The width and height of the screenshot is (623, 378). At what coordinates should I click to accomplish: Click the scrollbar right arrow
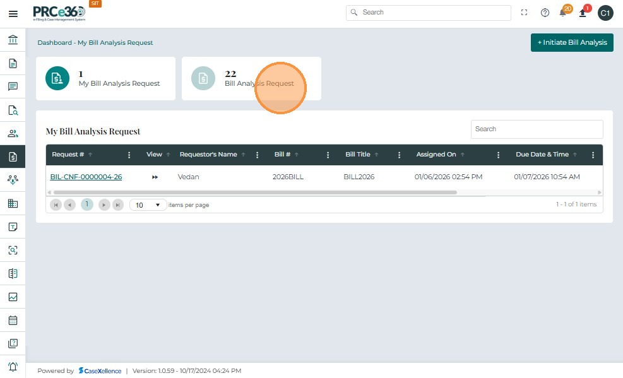tap(599, 192)
